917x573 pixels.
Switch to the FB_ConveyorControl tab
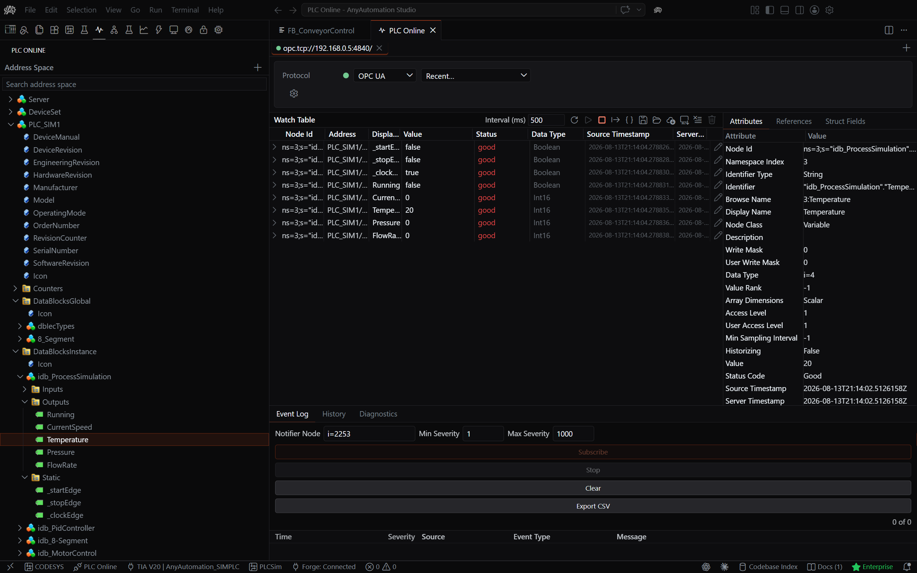[x=321, y=30]
